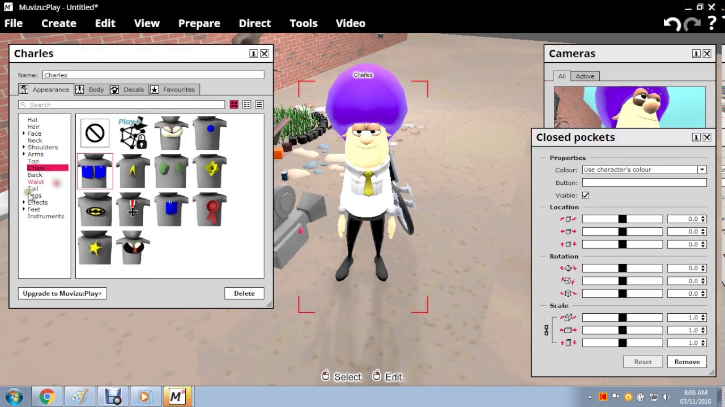Click the Redo arrow in top bar
The image size is (725, 407).
[692, 23]
